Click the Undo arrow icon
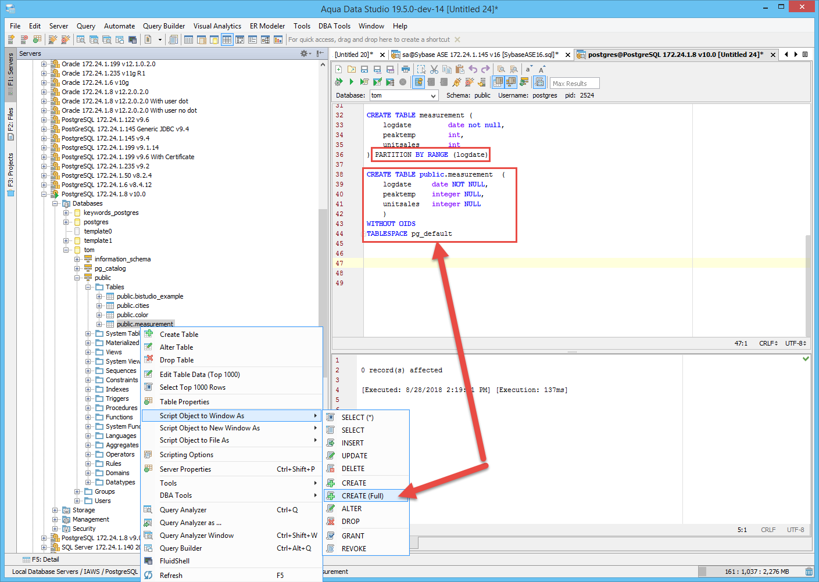This screenshot has width=819, height=582. (x=473, y=69)
